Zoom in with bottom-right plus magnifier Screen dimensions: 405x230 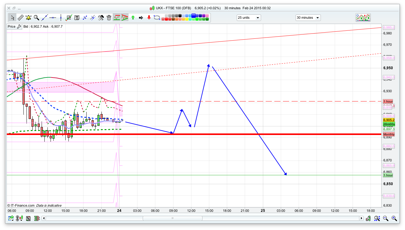pos(394,218)
